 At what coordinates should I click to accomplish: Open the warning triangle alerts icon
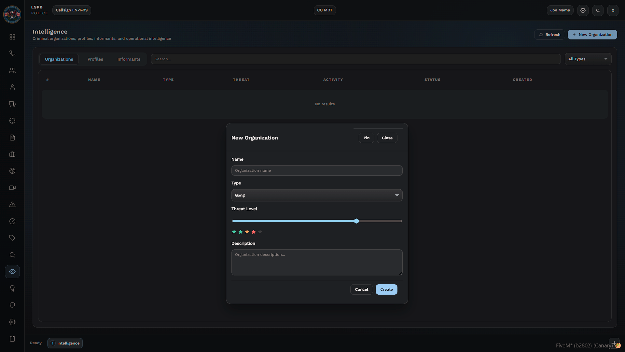coord(12,204)
